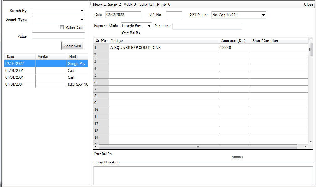Click the Narration text field
316x187 pixels.
[207, 26]
